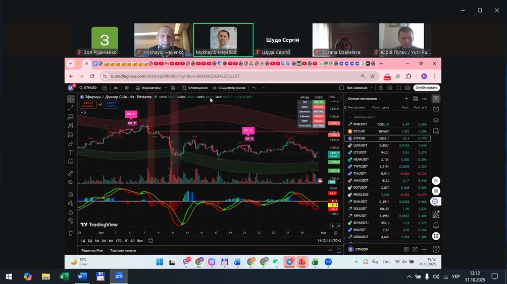Screen dimensions: 507x284
Task: Toggle lock all drawings
Action: [x=71, y=212]
